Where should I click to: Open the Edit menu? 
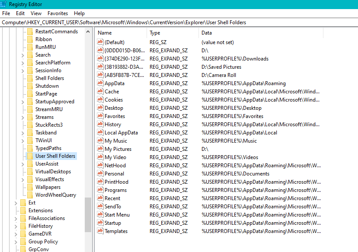(20, 13)
